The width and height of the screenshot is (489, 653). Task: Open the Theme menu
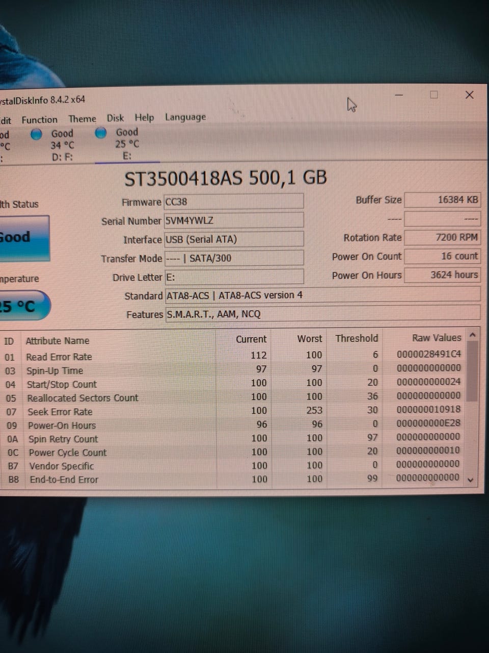point(82,119)
